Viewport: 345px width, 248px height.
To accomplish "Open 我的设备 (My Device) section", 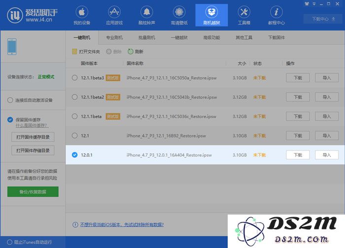I will (x=82, y=15).
